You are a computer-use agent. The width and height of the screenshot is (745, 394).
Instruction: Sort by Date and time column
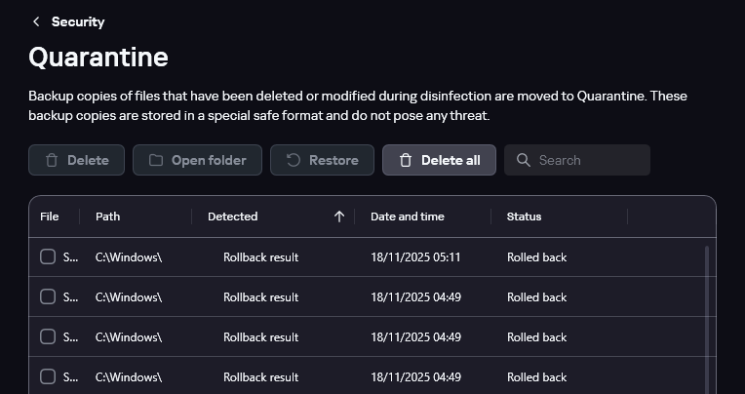click(408, 217)
